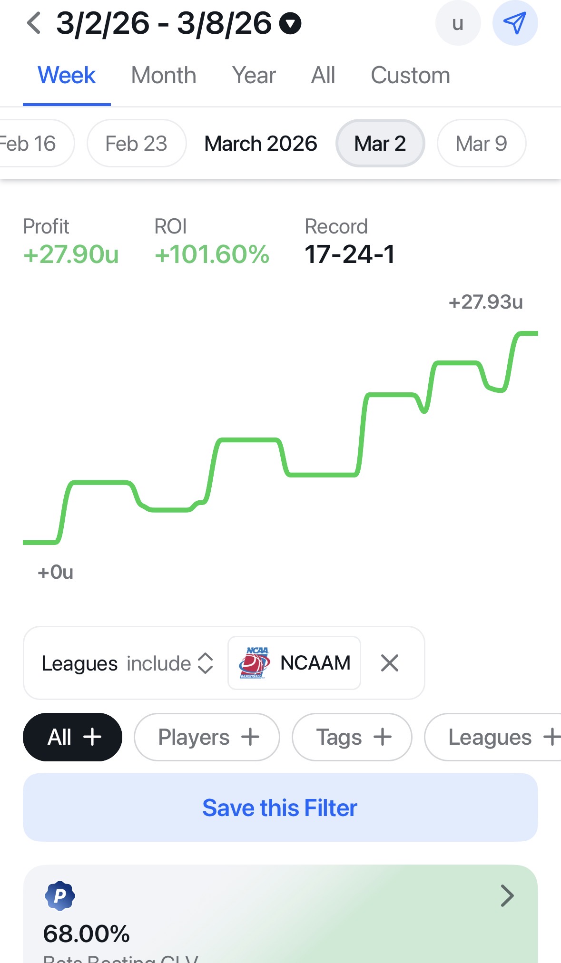Open the Custom range tab
Screen dimensions: 561x963
pos(410,76)
